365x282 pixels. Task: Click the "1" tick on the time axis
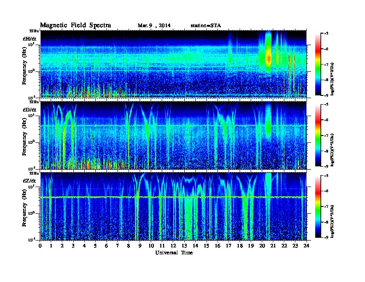tap(51, 246)
